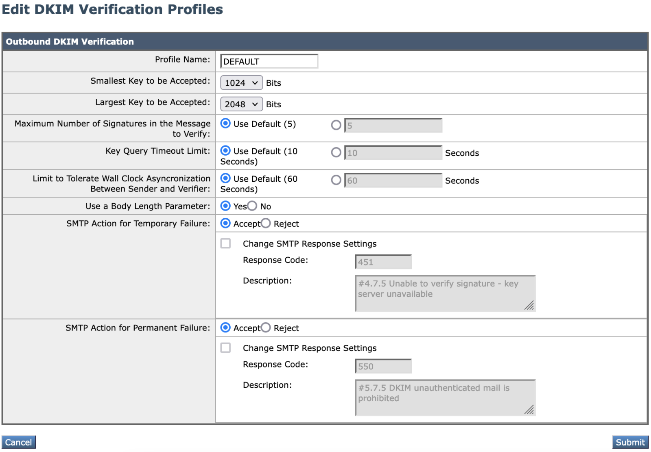The image size is (651, 452).
Task: Enable Change SMTP Response Settings for Permanent Failure
Action: pos(225,348)
